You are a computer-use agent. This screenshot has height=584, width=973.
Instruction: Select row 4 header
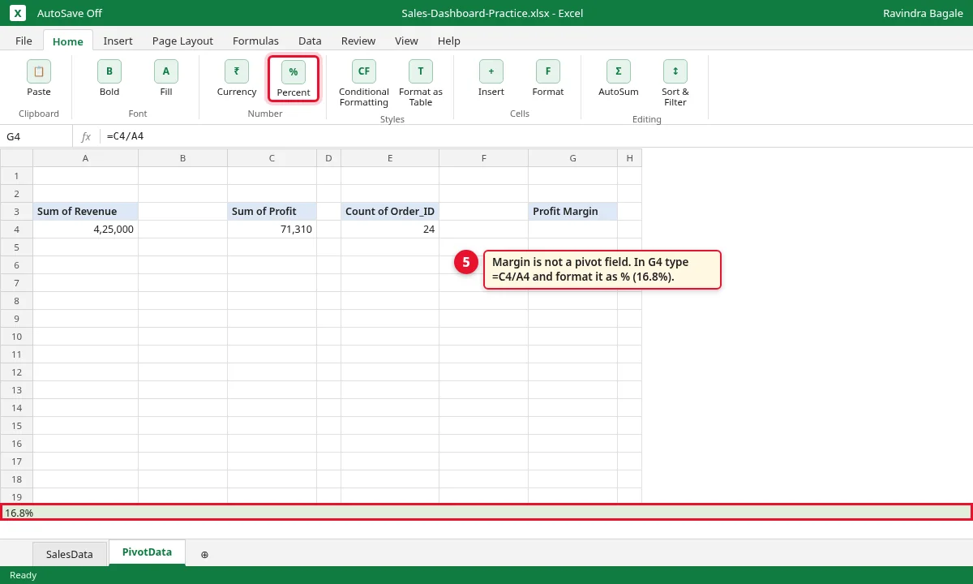point(16,230)
